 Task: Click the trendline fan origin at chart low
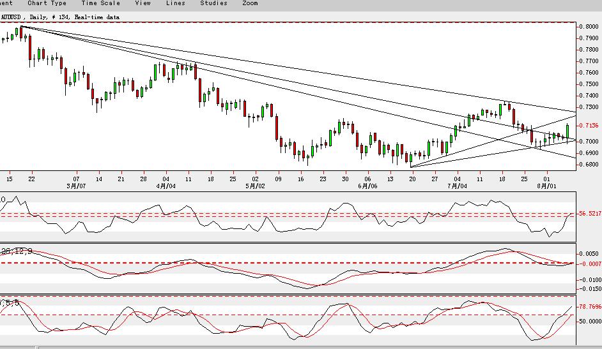tap(411, 167)
